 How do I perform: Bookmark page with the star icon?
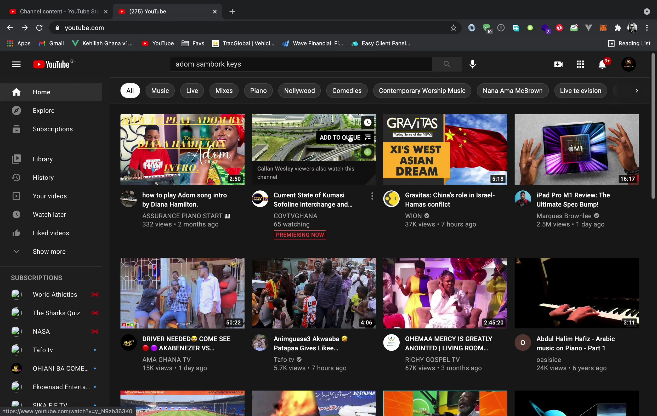point(453,28)
